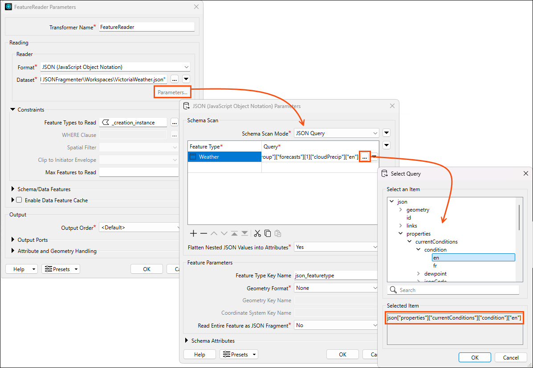Click Dataset browse ellipsis button
Viewport: 533px width, 368px height.
pyautogui.click(x=175, y=79)
